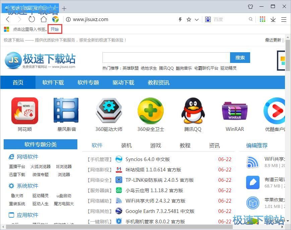Image resolution: width=291 pixels, height=230 pixels.
Task: Open 驱动下载 navigation item
Action: pos(123,82)
